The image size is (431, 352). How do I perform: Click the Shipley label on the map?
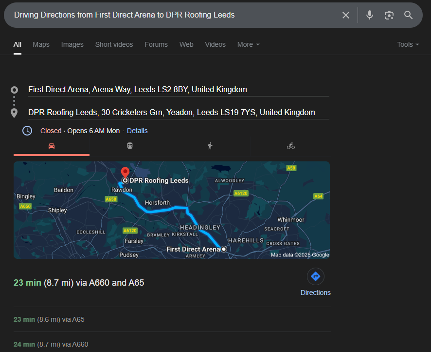click(57, 210)
